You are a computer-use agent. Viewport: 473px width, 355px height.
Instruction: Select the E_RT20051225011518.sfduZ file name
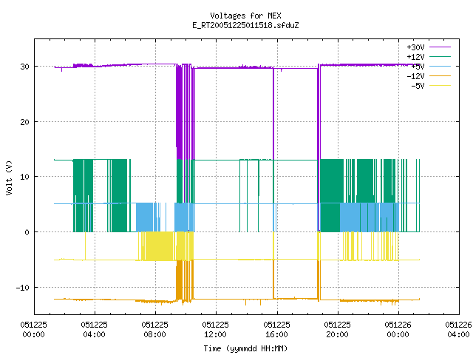tap(245, 25)
